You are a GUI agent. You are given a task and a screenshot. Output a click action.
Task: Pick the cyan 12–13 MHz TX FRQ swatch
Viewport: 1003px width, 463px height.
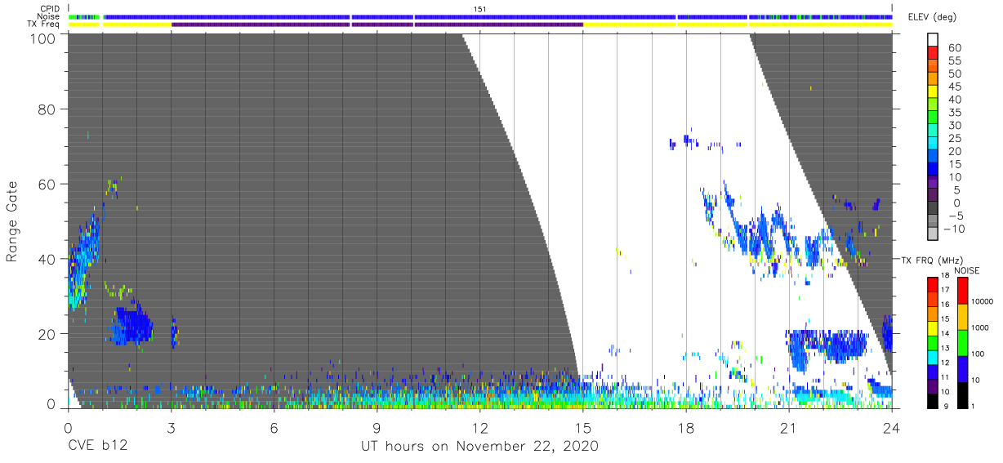tap(934, 357)
